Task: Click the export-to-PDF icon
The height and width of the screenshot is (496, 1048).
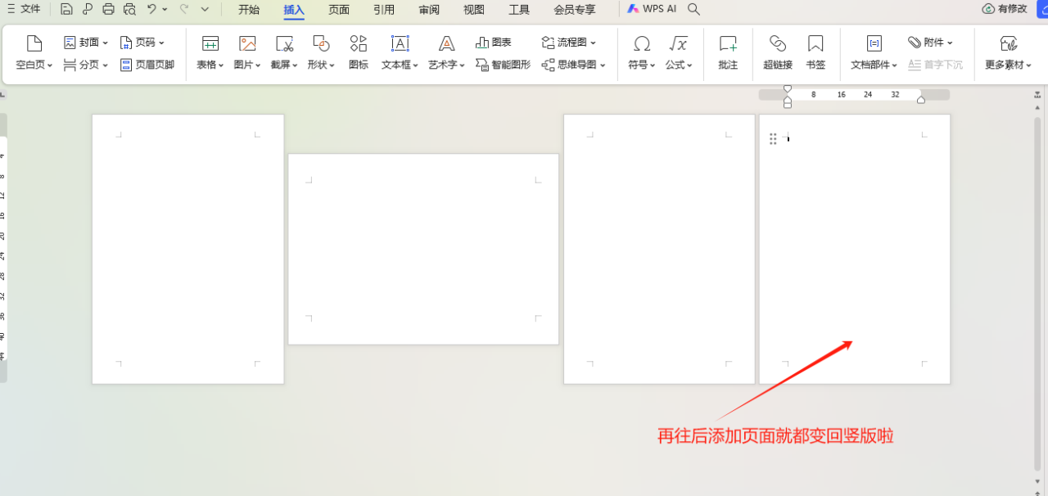Action: coord(88,9)
